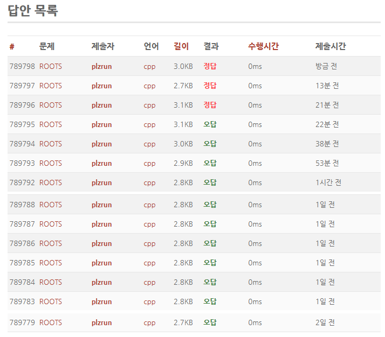Open the ROOTS link in submission 789793
The width and height of the screenshot is (385, 337).
pos(51,163)
